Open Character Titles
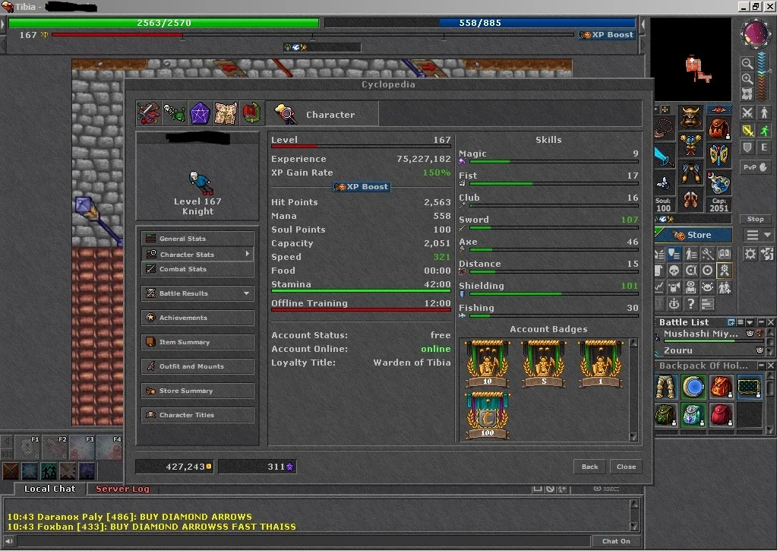The image size is (777, 551). click(x=197, y=415)
